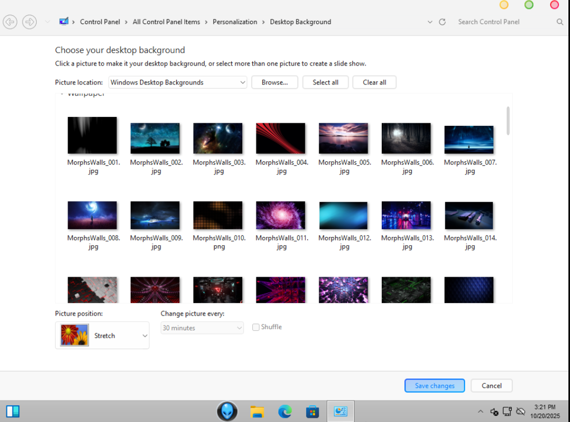Enable the Shuffle checkbox
The height and width of the screenshot is (422, 570).
coord(256,327)
